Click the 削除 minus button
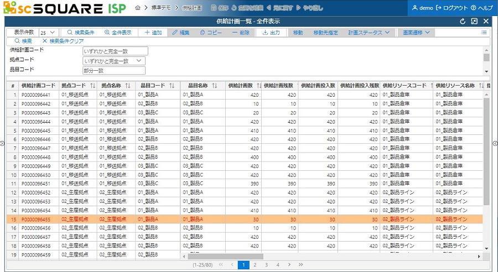This screenshot has height=272, width=498. coord(240,33)
